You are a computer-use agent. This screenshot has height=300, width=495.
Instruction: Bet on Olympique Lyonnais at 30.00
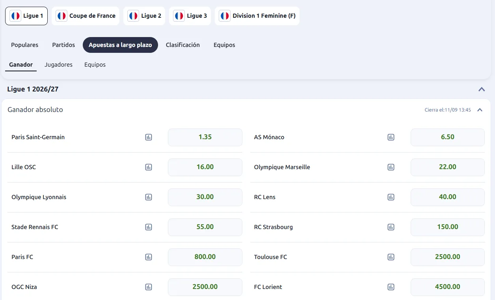point(205,197)
